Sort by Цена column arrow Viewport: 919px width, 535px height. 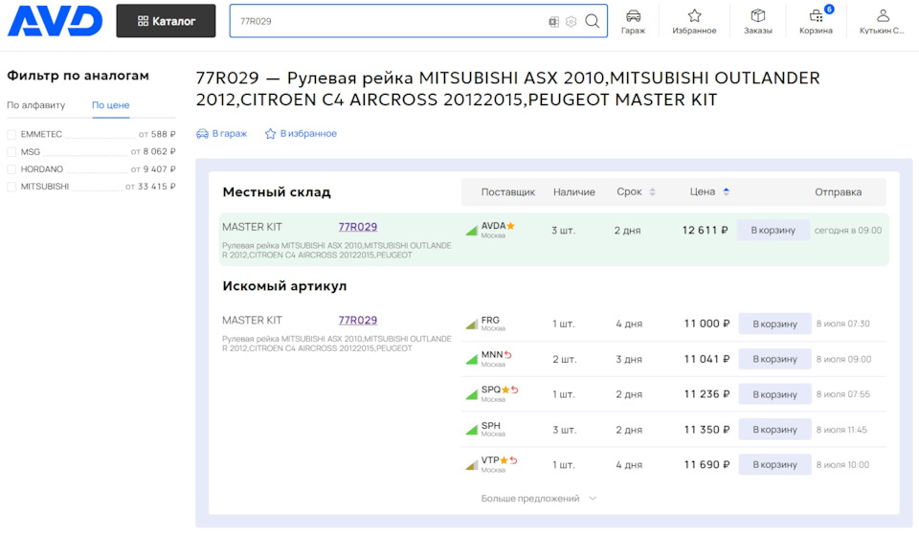click(727, 191)
